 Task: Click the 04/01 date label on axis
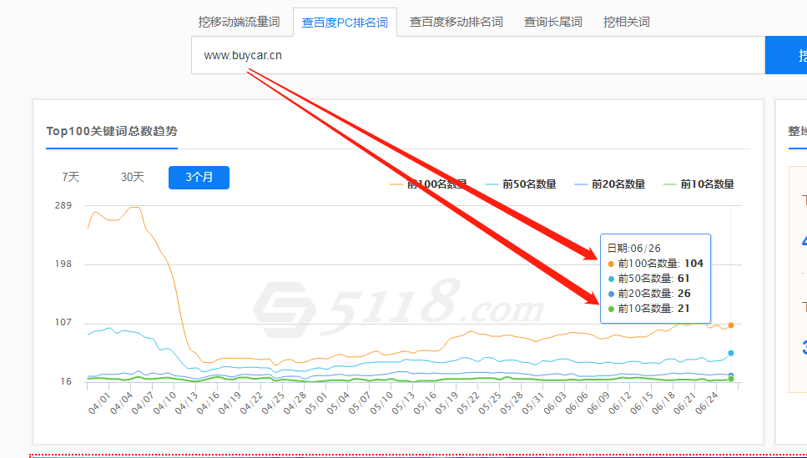98,404
